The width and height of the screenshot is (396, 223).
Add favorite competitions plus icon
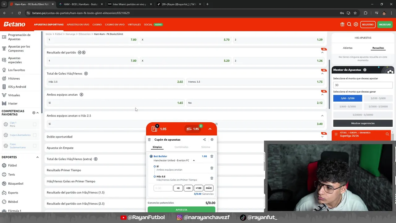point(34,113)
